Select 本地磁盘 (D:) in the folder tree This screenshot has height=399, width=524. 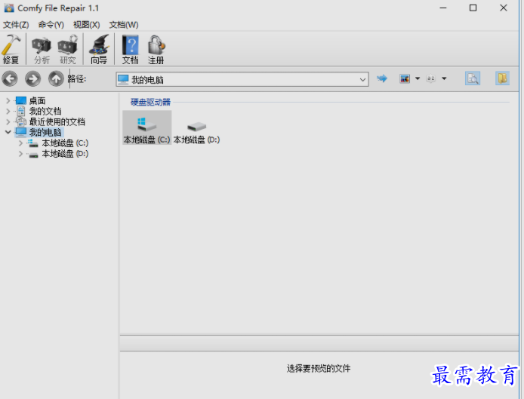(65, 154)
